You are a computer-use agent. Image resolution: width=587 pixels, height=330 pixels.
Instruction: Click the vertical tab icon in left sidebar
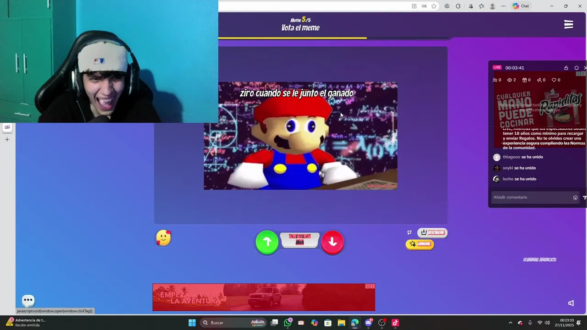[x=7, y=127]
